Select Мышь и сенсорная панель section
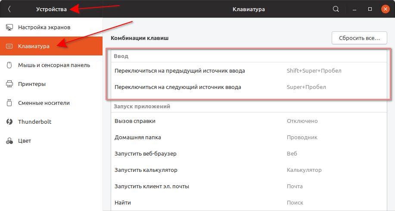 tap(54, 65)
